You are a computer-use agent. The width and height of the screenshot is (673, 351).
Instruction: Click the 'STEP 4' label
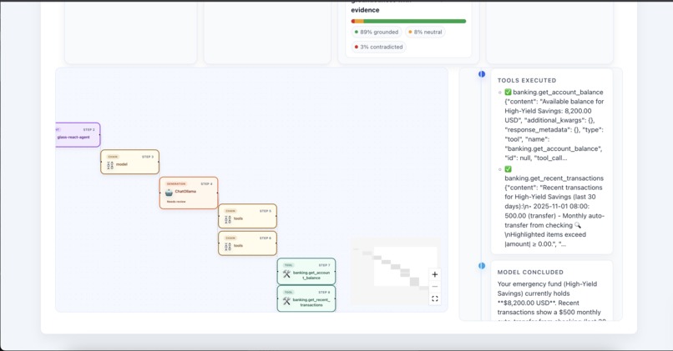tap(206, 184)
